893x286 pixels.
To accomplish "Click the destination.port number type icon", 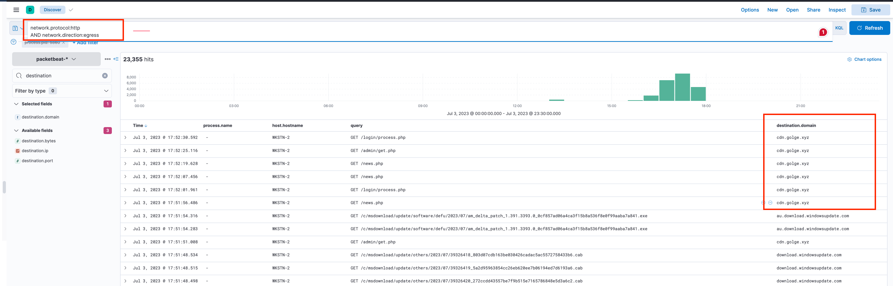I will 18,161.
